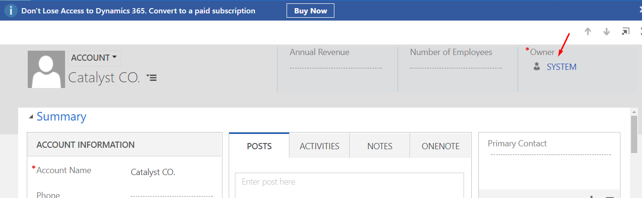
Task: Switch to the NOTES tab
Action: point(380,146)
